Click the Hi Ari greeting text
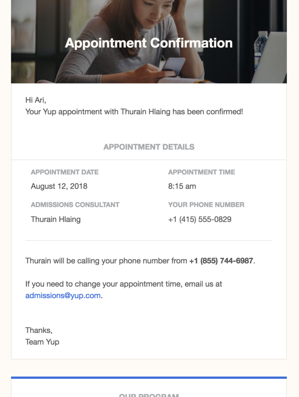299x397 pixels. pos(36,100)
